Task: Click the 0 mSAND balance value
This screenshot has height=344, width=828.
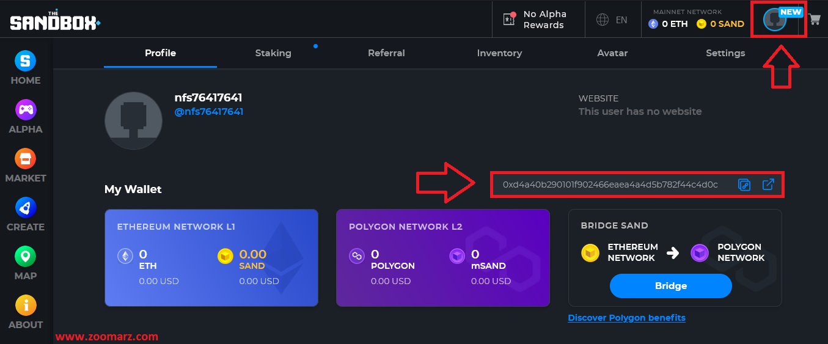Action: pos(475,254)
